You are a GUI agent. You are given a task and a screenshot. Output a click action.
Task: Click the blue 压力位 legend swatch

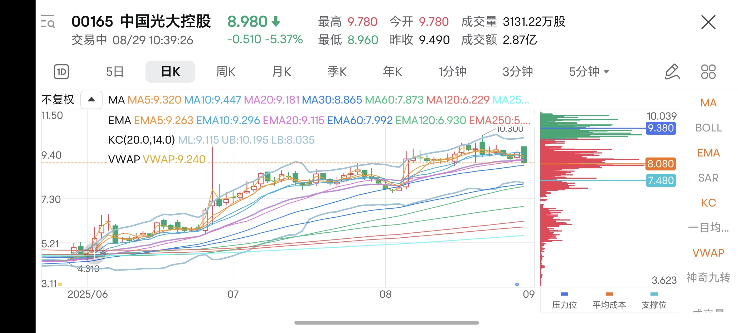[564, 294]
